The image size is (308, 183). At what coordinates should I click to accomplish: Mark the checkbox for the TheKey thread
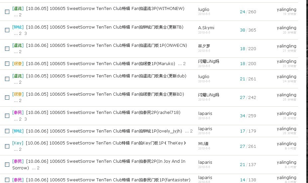point(7,146)
